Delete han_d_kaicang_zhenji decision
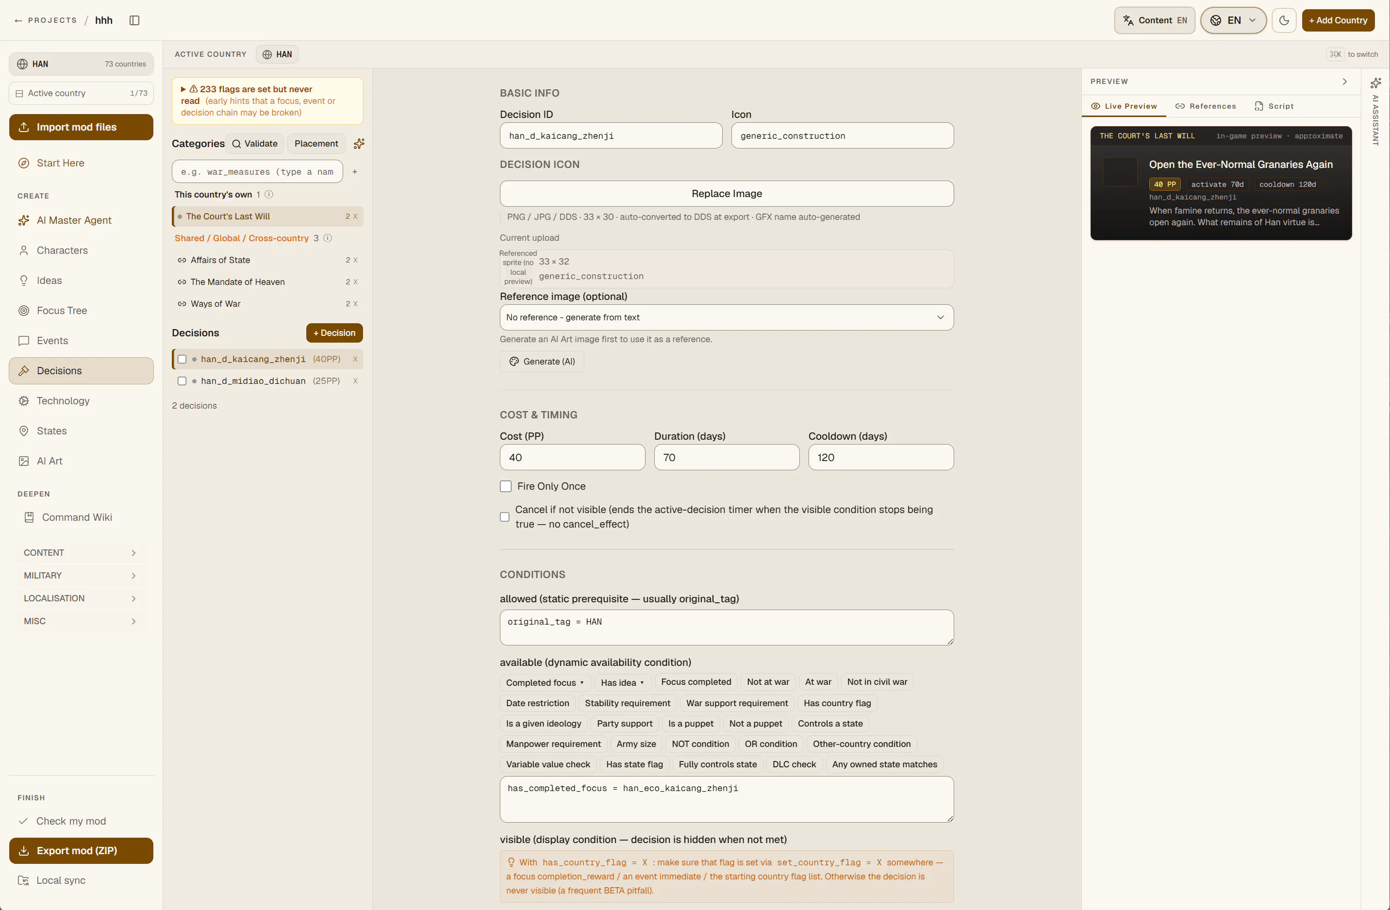1390x910 pixels. (x=355, y=359)
